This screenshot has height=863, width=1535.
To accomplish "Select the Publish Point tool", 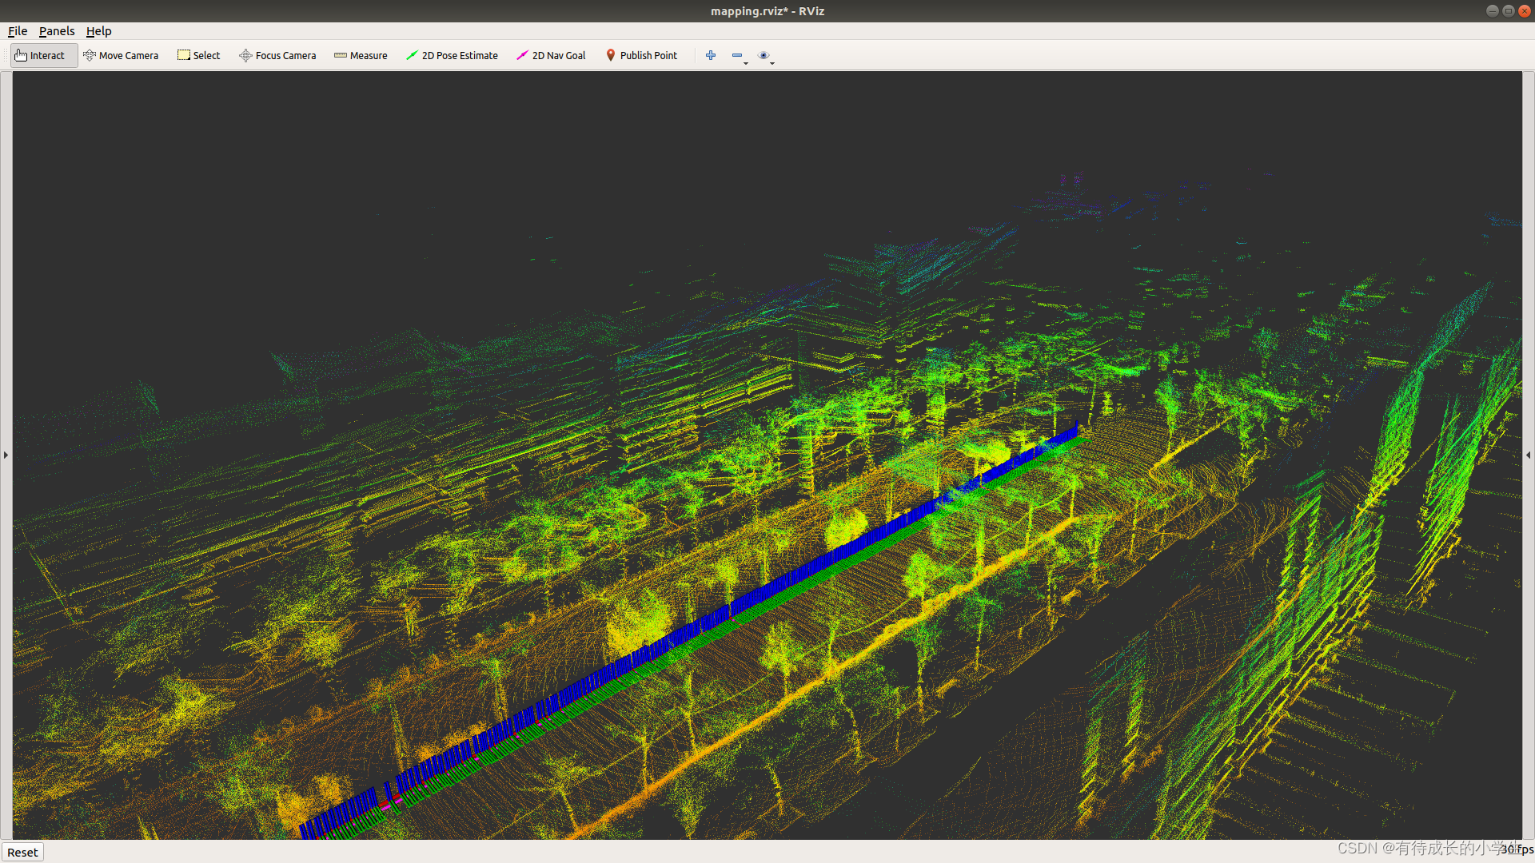I will pos(641,55).
